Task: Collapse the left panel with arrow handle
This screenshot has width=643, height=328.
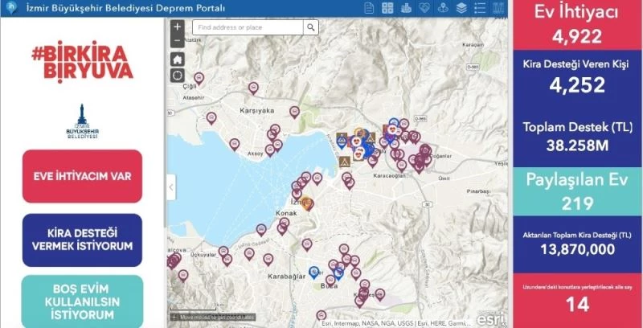Action: pos(170,187)
